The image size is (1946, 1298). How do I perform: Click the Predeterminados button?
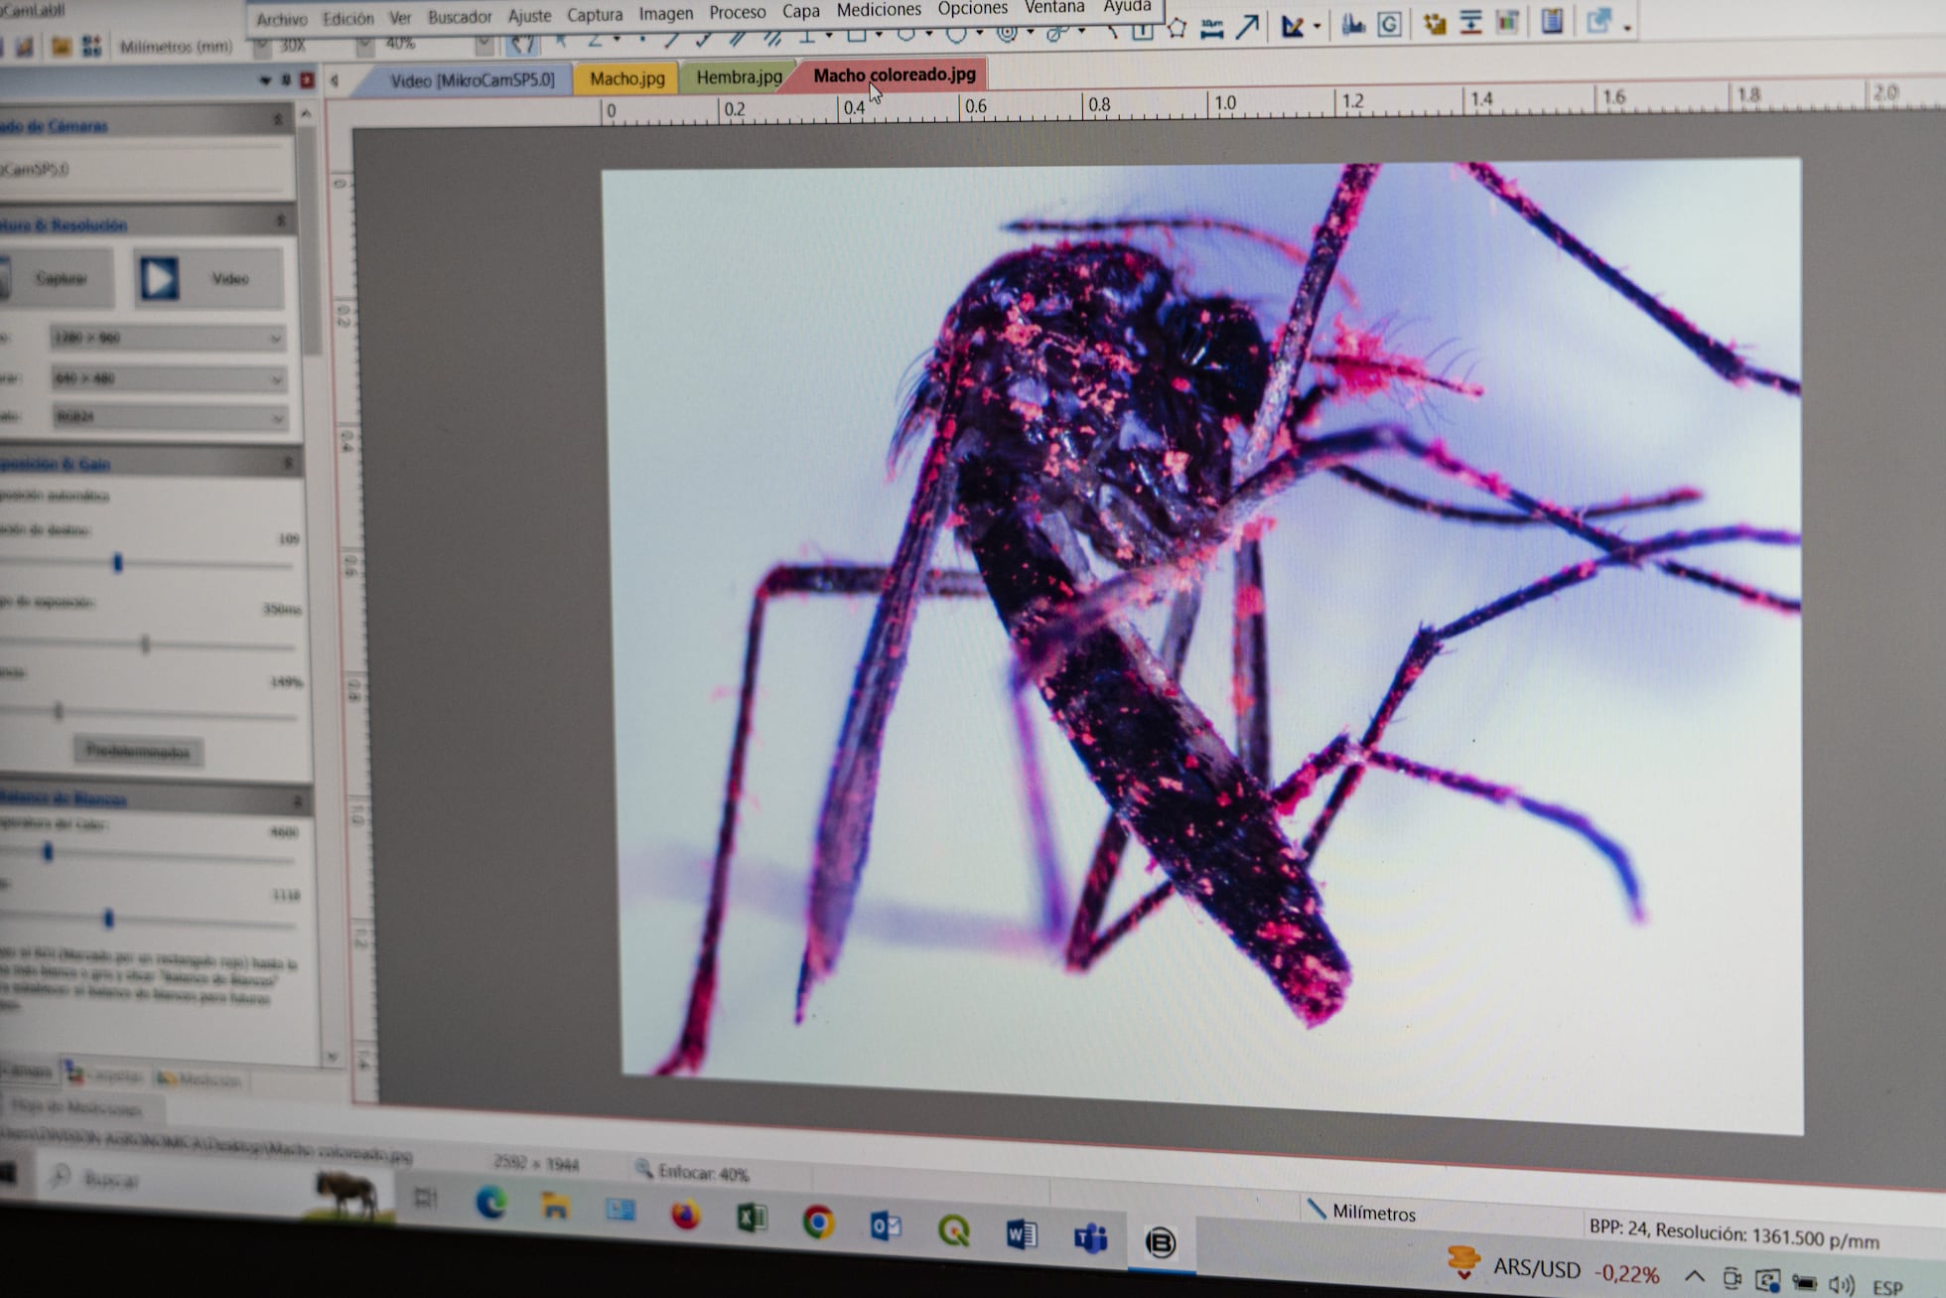[x=139, y=752]
